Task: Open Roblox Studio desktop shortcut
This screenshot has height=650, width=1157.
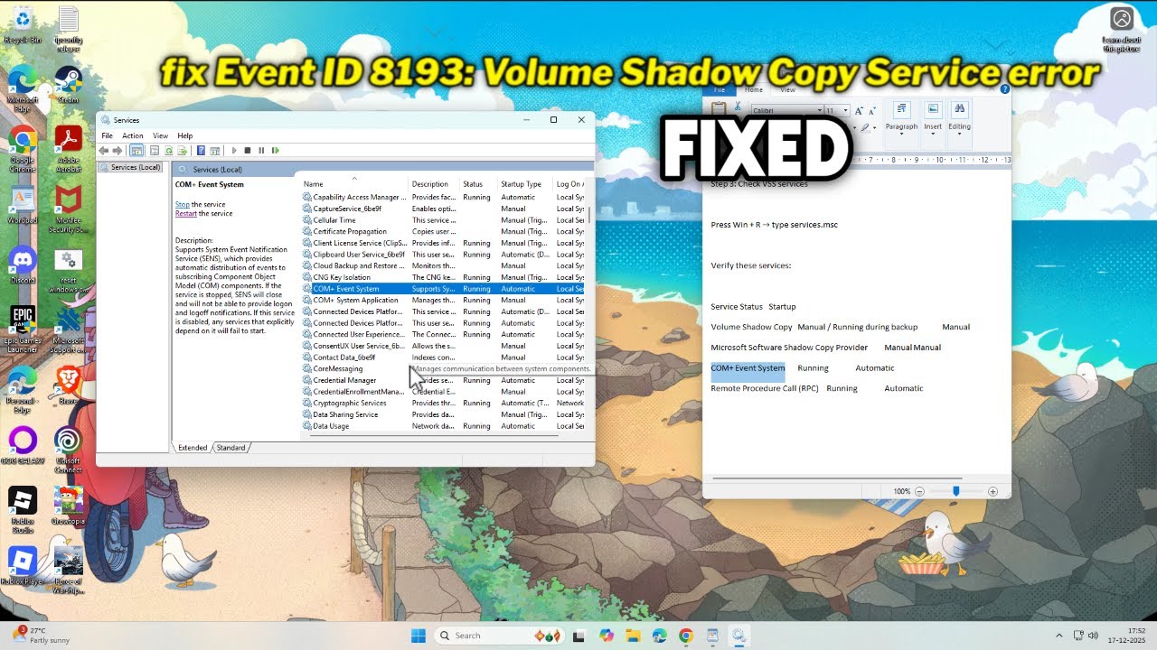Action: click(x=23, y=510)
